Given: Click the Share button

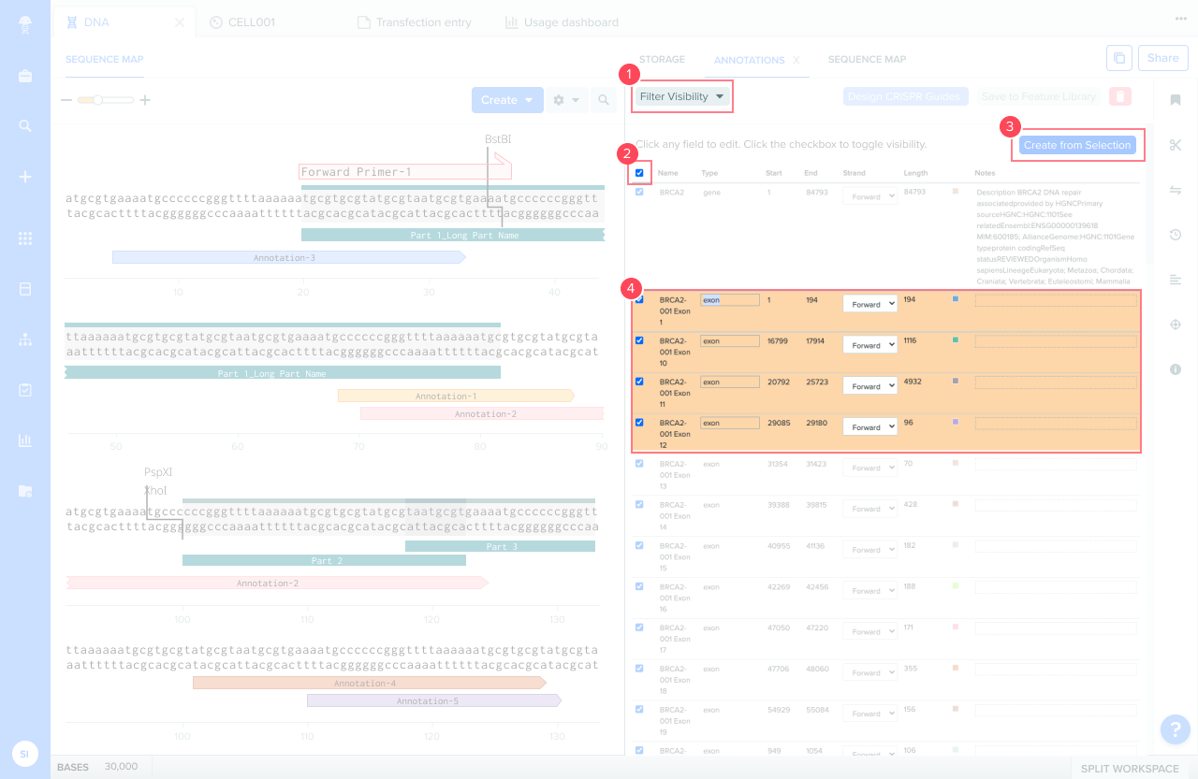Looking at the screenshot, I should (x=1162, y=58).
